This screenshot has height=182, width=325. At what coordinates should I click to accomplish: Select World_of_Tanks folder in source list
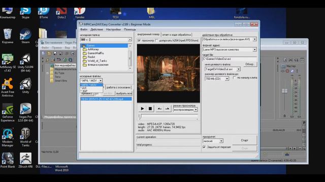(x=97, y=61)
